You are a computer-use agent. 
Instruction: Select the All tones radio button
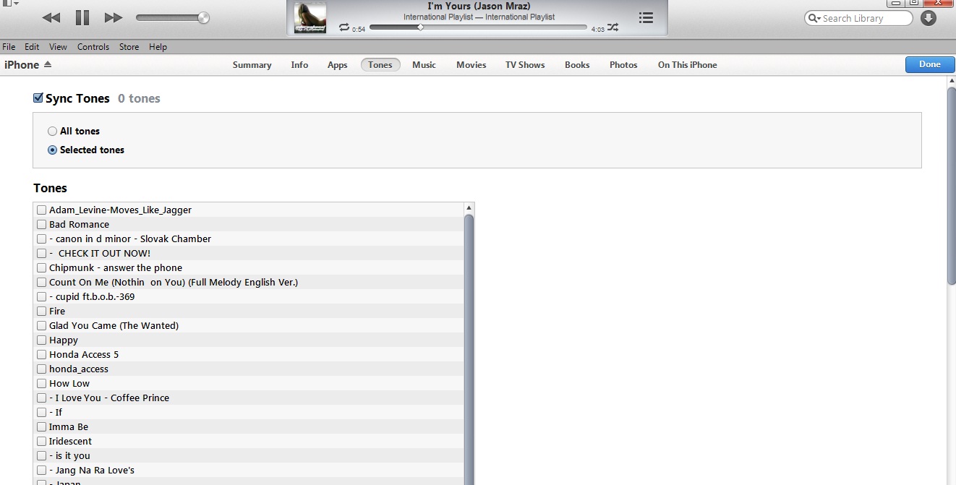(x=52, y=132)
